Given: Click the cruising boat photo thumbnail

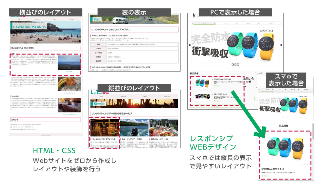Looking at the screenshot, I should (x=134, y=128).
